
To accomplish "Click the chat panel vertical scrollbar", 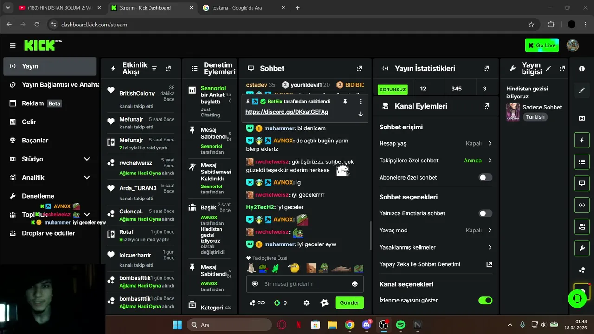I will [x=370, y=235].
